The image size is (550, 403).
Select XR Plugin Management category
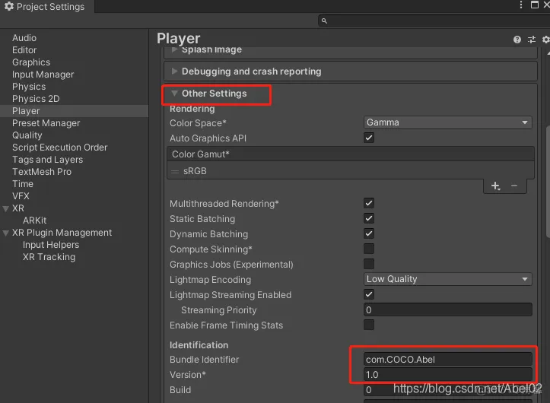click(x=62, y=233)
